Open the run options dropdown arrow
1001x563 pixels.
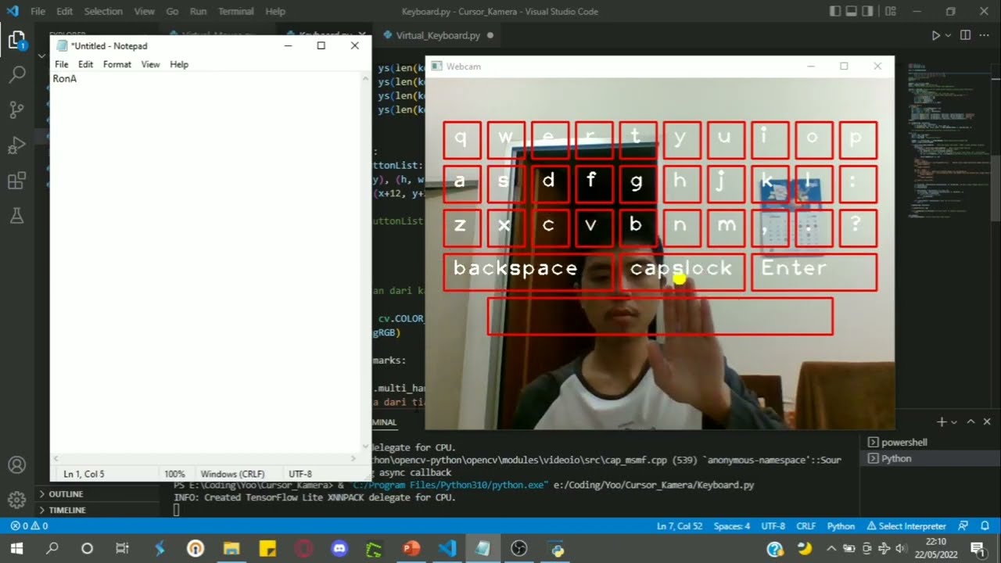(948, 35)
